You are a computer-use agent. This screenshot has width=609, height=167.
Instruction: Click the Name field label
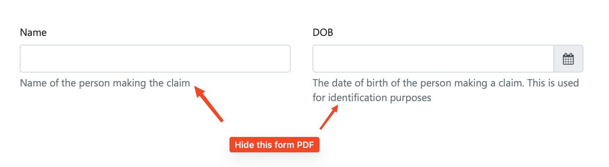33,33
